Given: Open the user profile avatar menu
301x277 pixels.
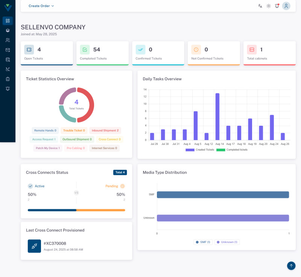Looking at the screenshot, I should click(x=286, y=6).
